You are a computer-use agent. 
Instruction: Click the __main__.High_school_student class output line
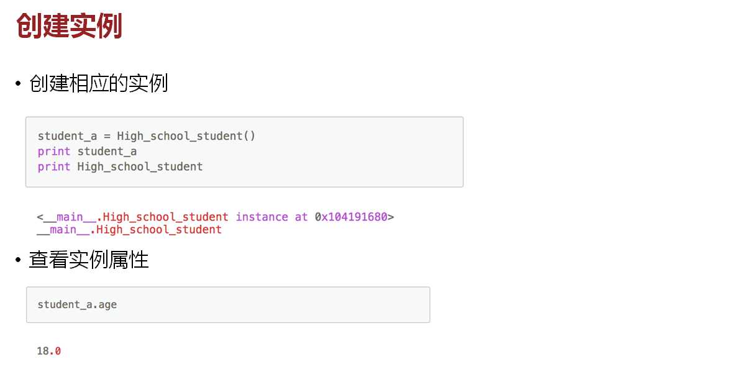129,230
